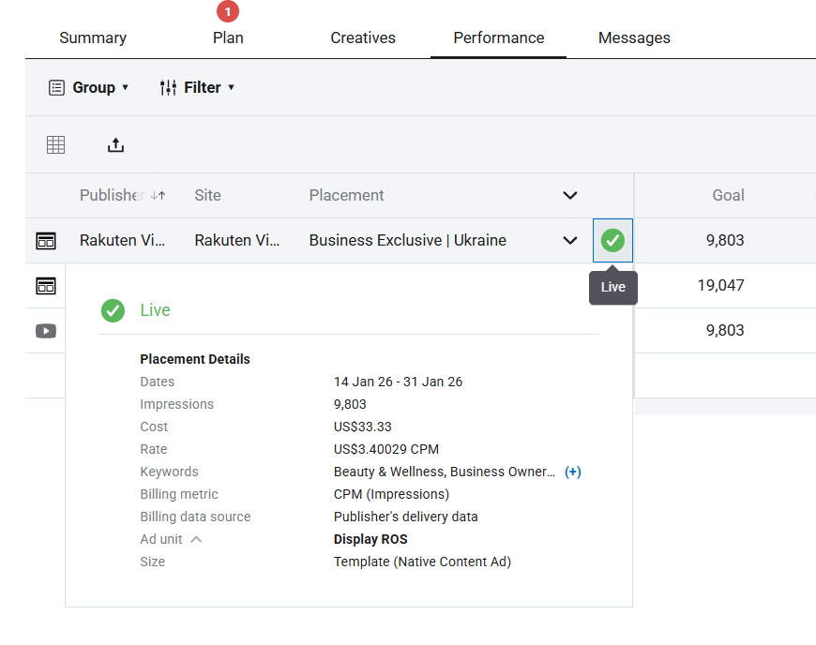Click the display ad icon in second row
Screen dimensions: 816x645
point(46,285)
